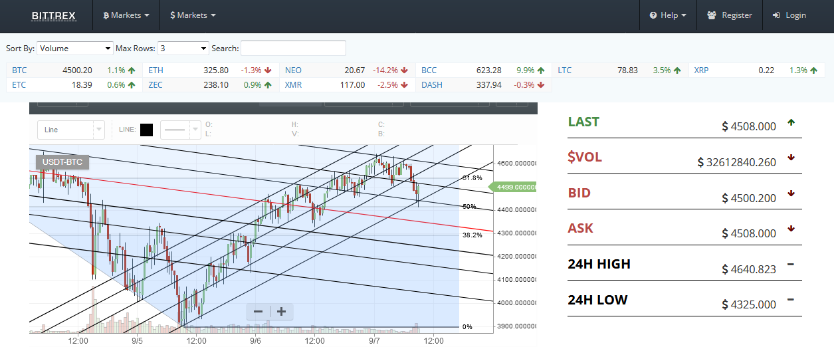This screenshot has width=834, height=355.
Task: Open the black line color swatch
Action: 146,130
